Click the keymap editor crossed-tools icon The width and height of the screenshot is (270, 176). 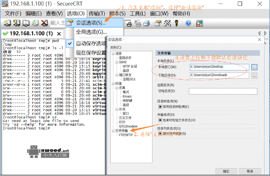pyautogui.click(x=167, y=23)
